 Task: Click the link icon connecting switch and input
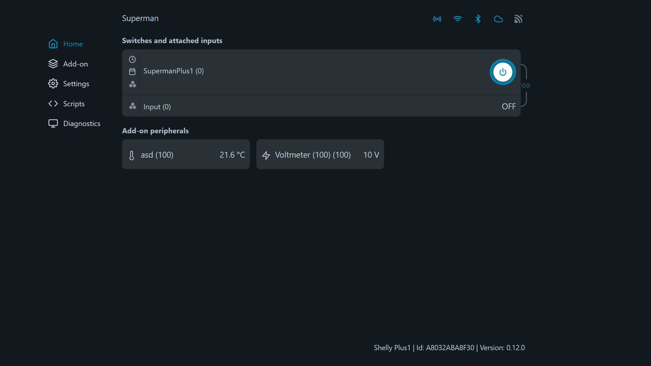[526, 85]
